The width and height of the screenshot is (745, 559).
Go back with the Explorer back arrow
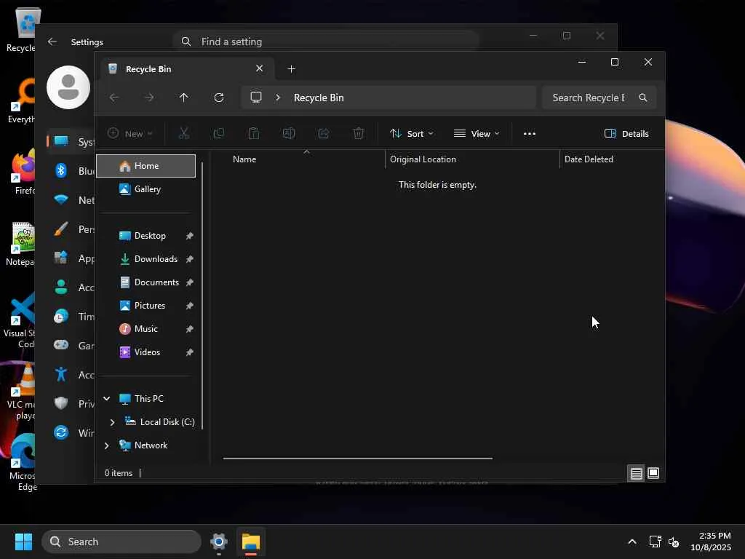[x=114, y=98]
